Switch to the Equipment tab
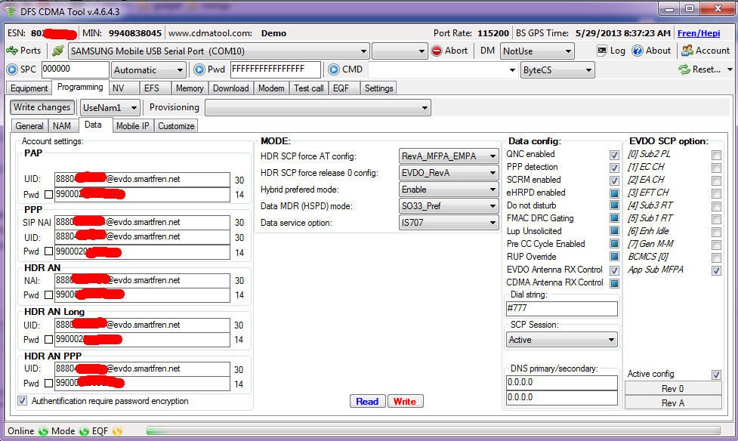 click(29, 88)
